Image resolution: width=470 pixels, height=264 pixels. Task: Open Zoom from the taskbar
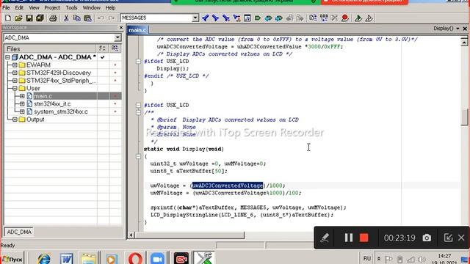pyautogui.click(x=157, y=259)
